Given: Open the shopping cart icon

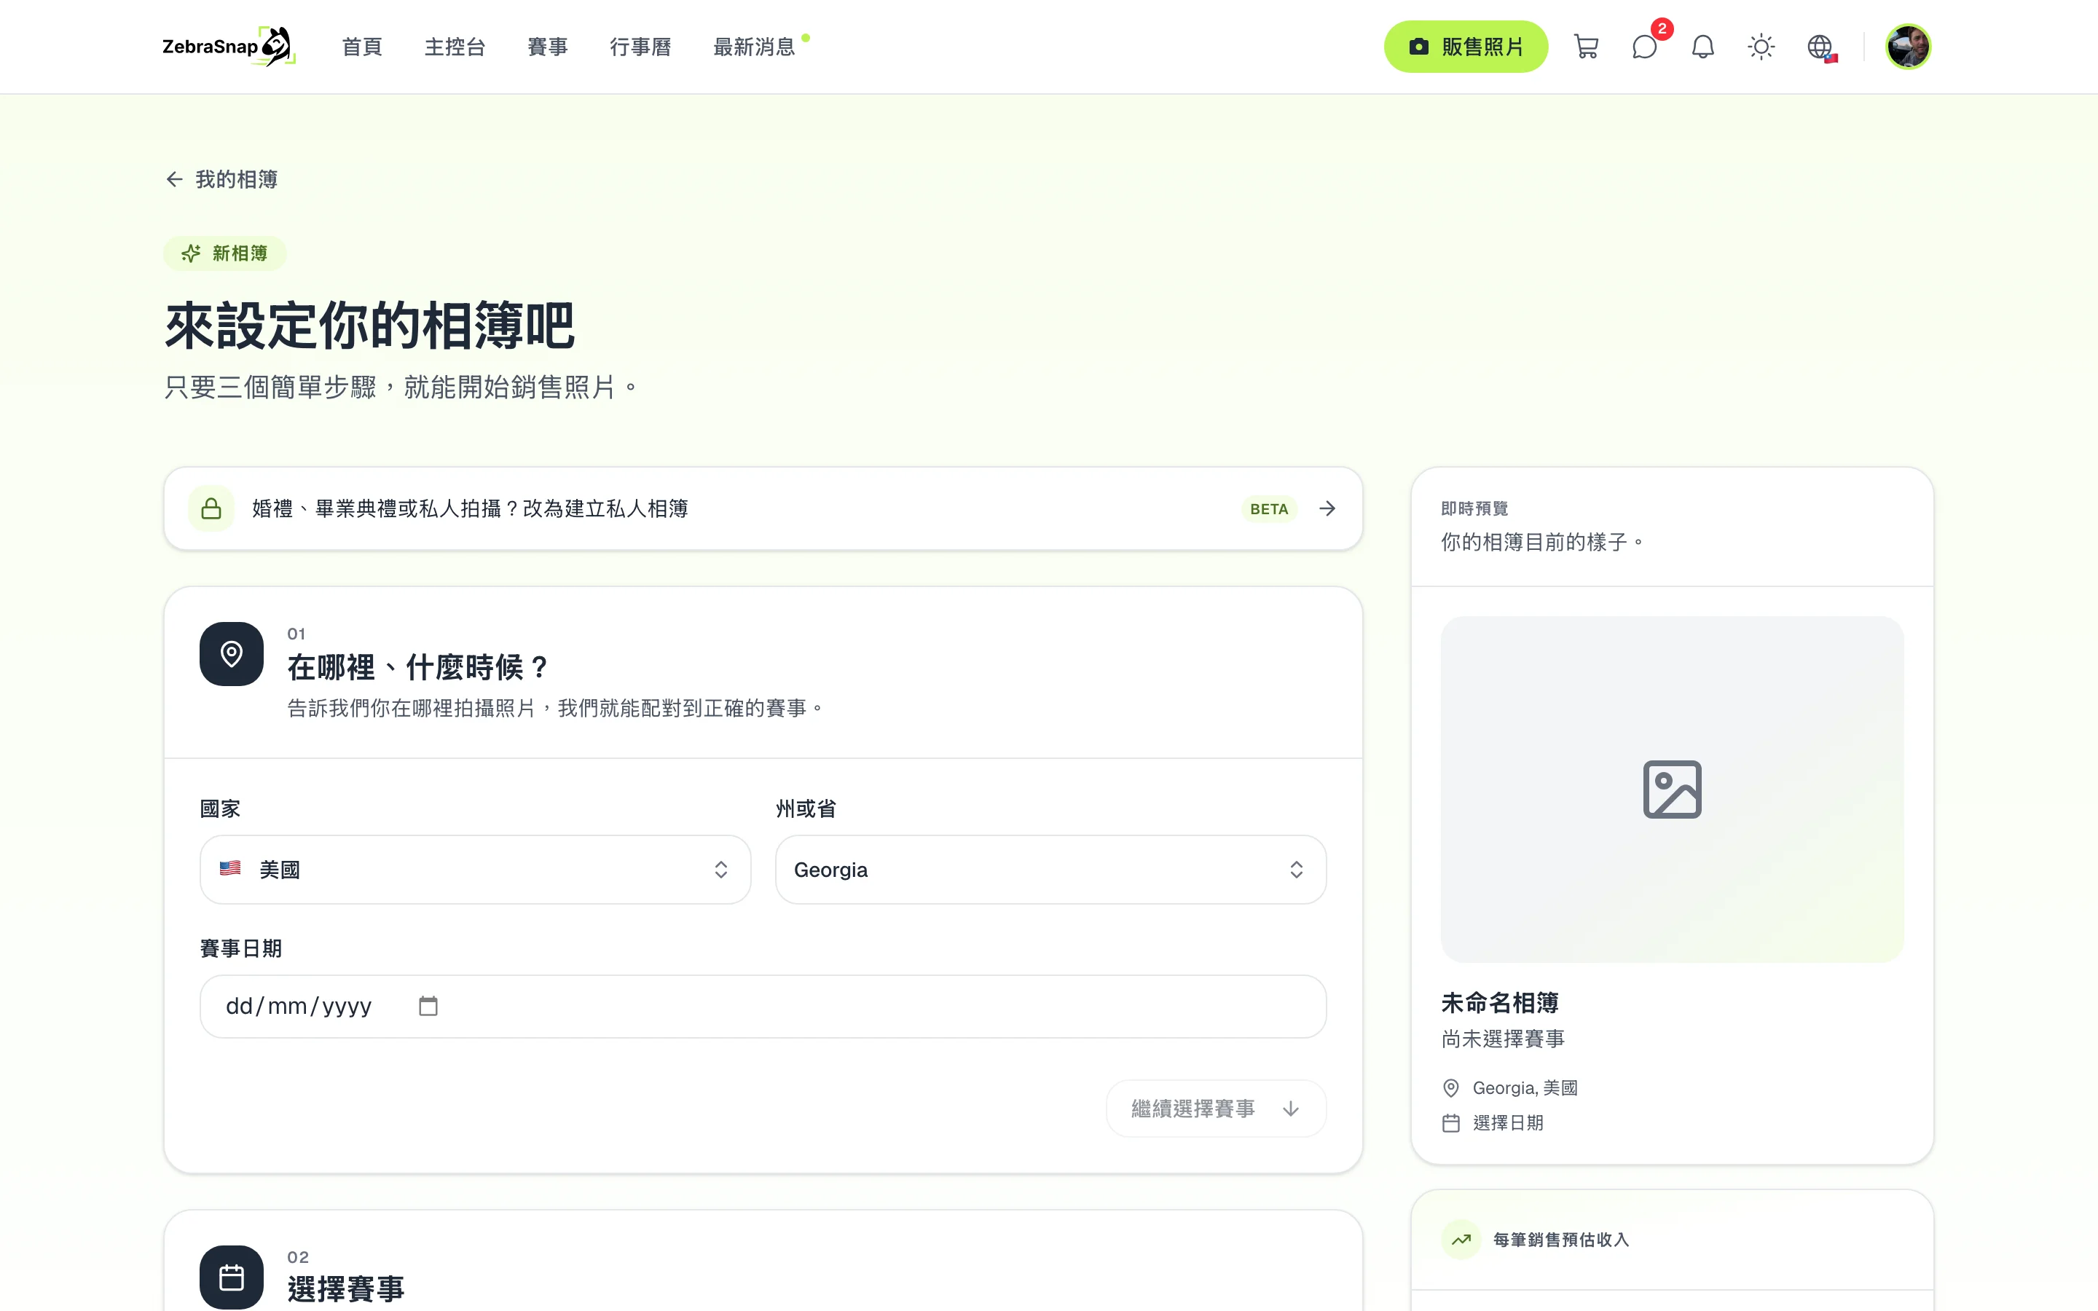Looking at the screenshot, I should point(1586,47).
